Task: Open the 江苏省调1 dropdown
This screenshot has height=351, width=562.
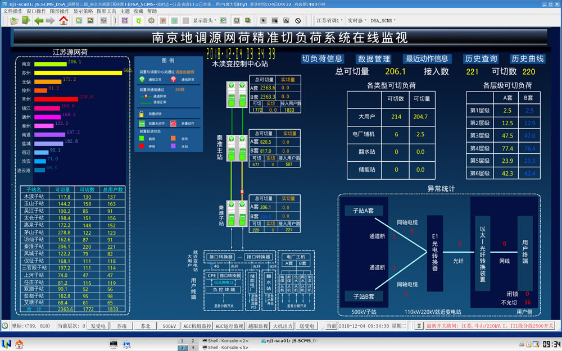Action: coord(330,21)
